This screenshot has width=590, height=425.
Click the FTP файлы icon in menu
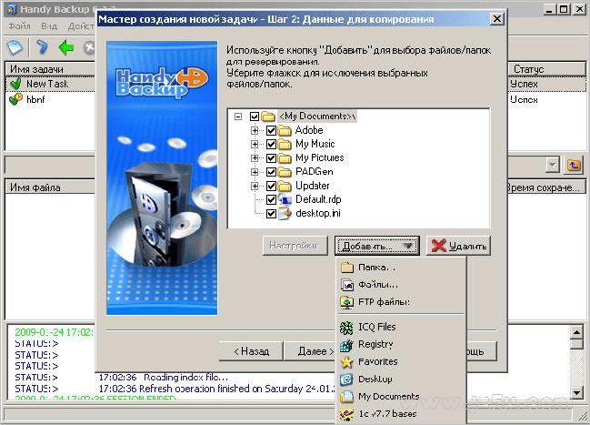click(347, 302)
